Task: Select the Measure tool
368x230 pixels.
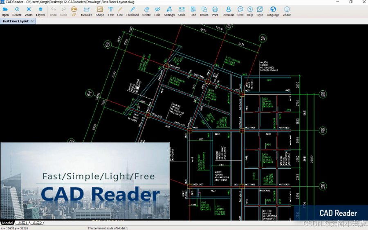Action: [x=87, y=11]
